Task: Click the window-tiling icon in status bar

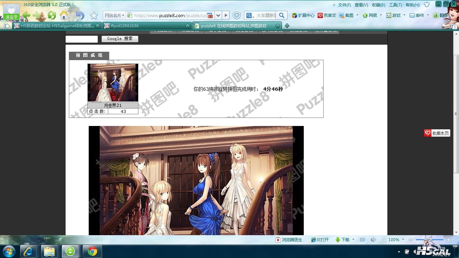Action: point(362,240)
